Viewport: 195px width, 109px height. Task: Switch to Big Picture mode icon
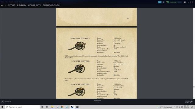[185, 2]
